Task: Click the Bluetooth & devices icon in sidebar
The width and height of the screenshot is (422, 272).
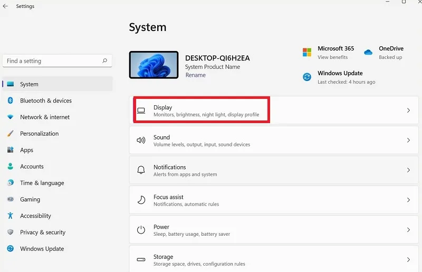Action: pos(10,100)
